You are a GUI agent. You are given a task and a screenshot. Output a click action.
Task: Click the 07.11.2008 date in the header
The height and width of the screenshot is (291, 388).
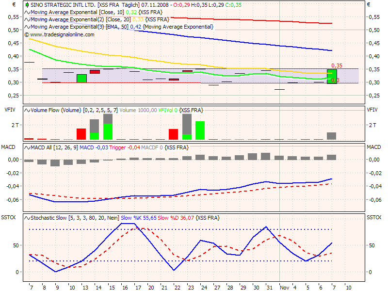155,5
